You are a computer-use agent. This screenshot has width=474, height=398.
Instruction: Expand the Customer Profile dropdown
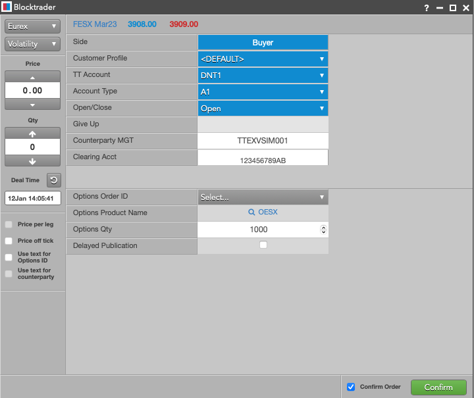point(263,59)
